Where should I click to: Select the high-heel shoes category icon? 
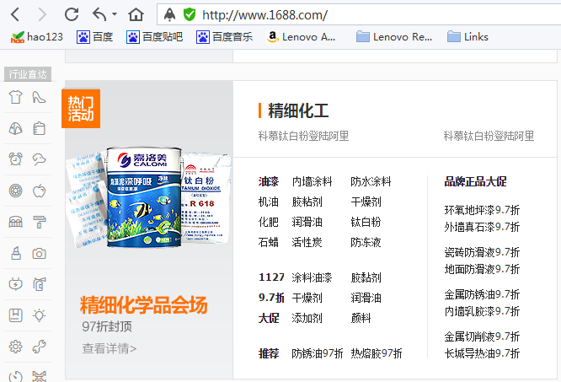point(40,97)
